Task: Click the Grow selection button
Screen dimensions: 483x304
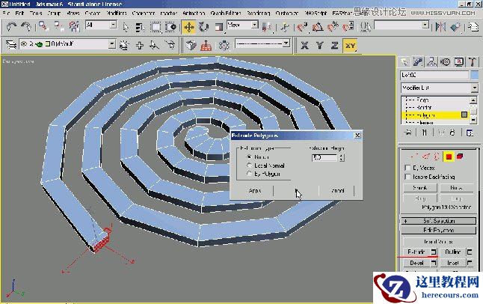Action: 457,188
